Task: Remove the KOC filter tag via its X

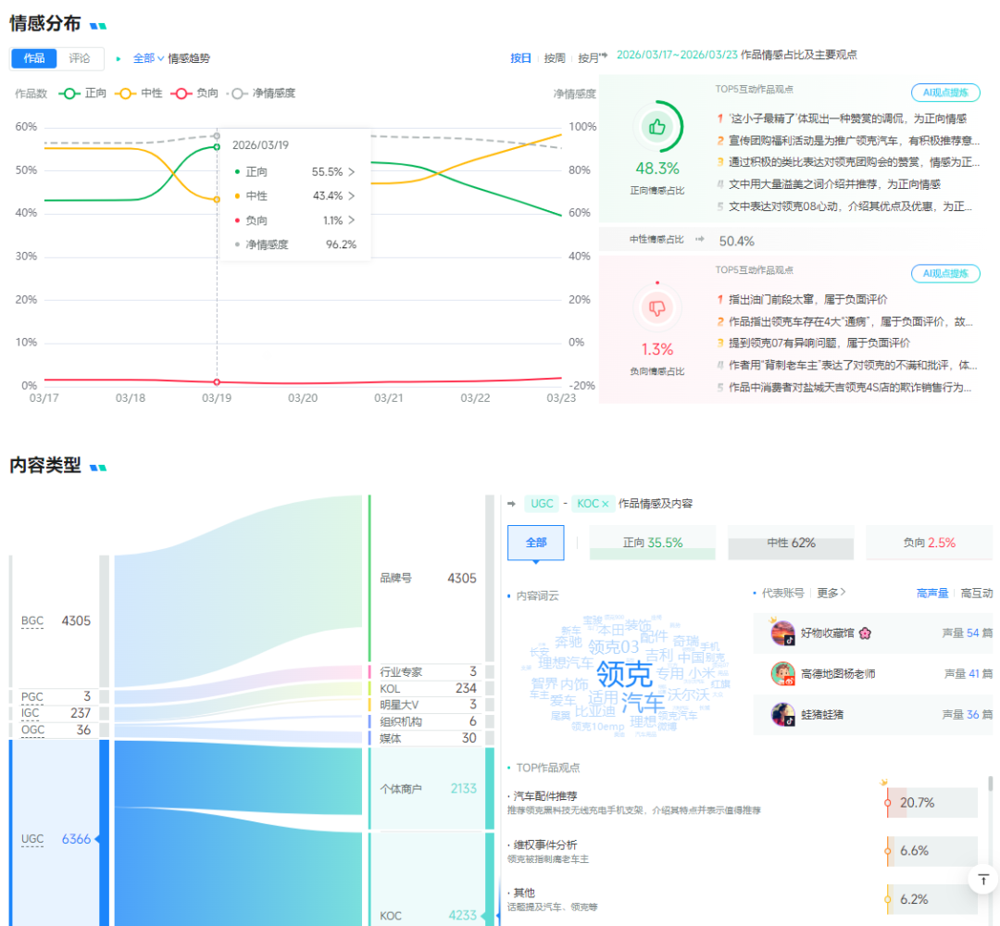Action: [606, 504]
